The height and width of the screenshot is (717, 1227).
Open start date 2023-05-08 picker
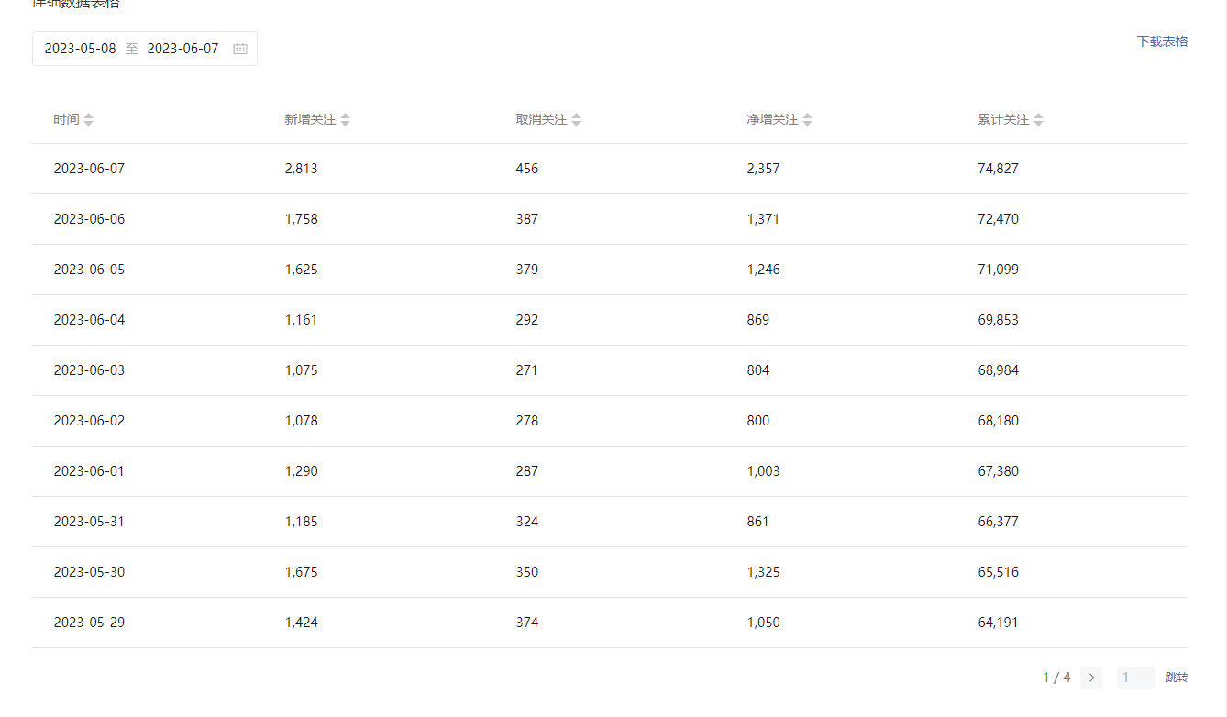81,49
